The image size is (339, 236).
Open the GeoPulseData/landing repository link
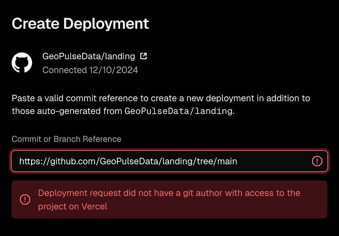[x=88, y=56]
